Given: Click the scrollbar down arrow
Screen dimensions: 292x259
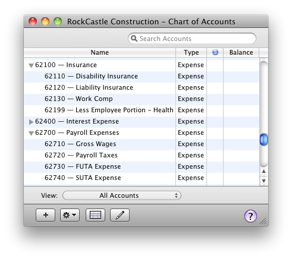Looking at the screenshot, I should (263, 181).
